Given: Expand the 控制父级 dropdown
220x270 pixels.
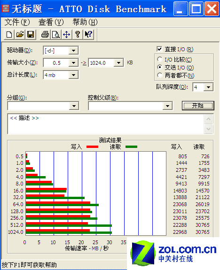Looking at the screenshot, I should pyautogui.click(x=167, y=106).
